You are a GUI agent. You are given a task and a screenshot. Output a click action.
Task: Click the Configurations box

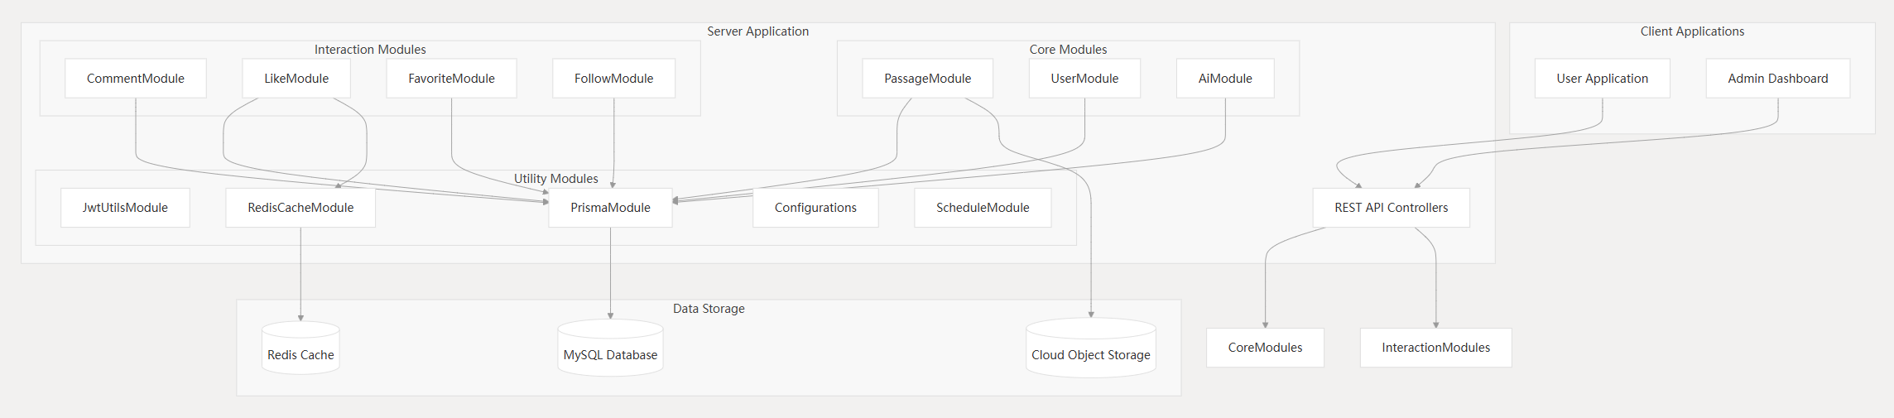pos(815,208)
